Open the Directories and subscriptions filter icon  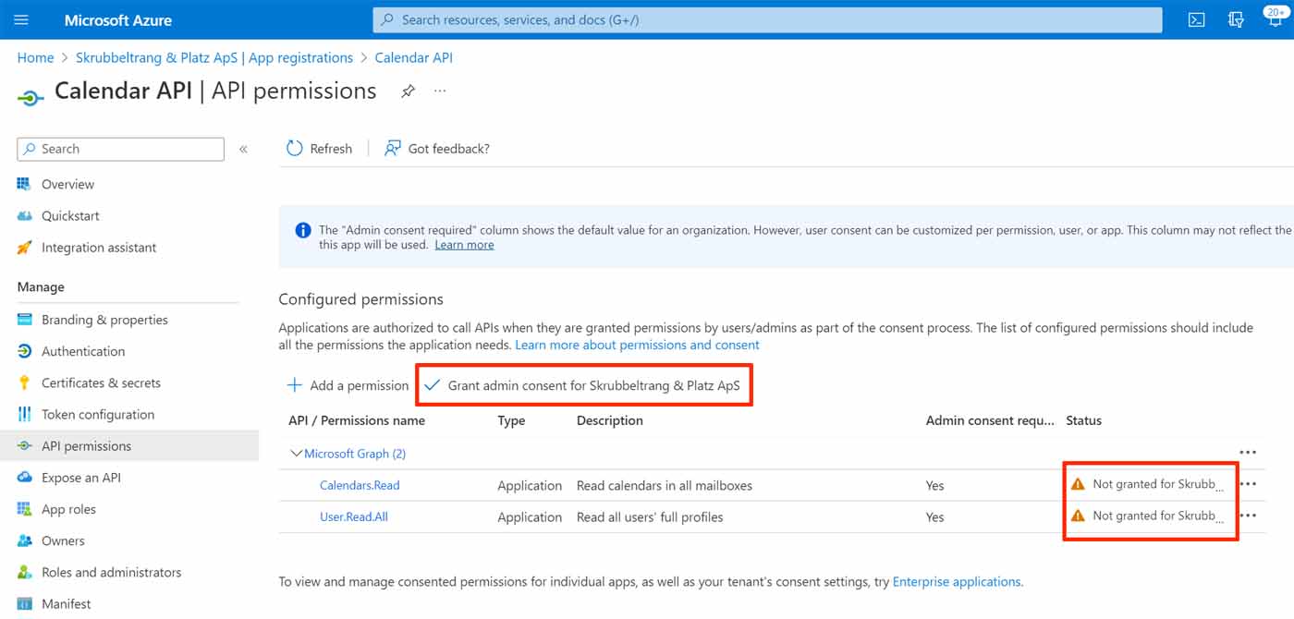click(1236, 19)
